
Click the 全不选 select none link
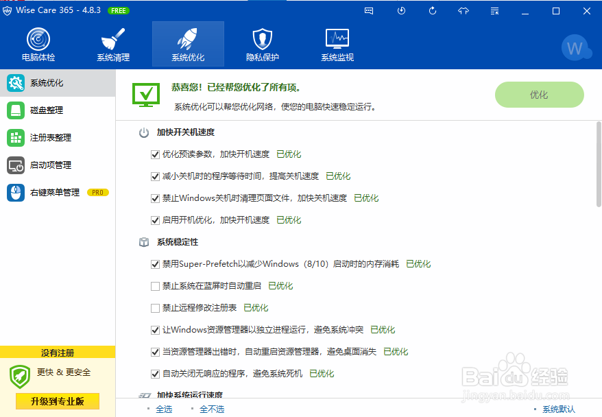coord(212,409)
